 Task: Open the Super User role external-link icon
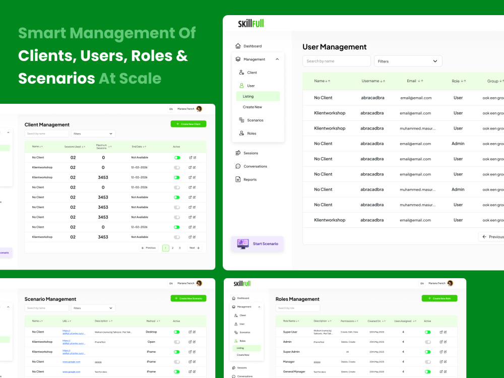coord(441,332)
